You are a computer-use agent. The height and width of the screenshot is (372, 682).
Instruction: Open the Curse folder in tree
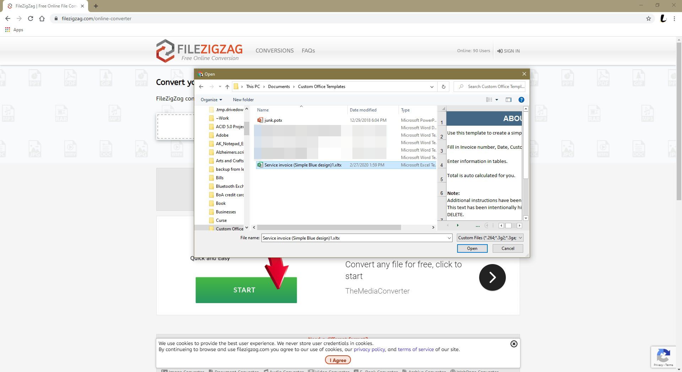[221, 220]
